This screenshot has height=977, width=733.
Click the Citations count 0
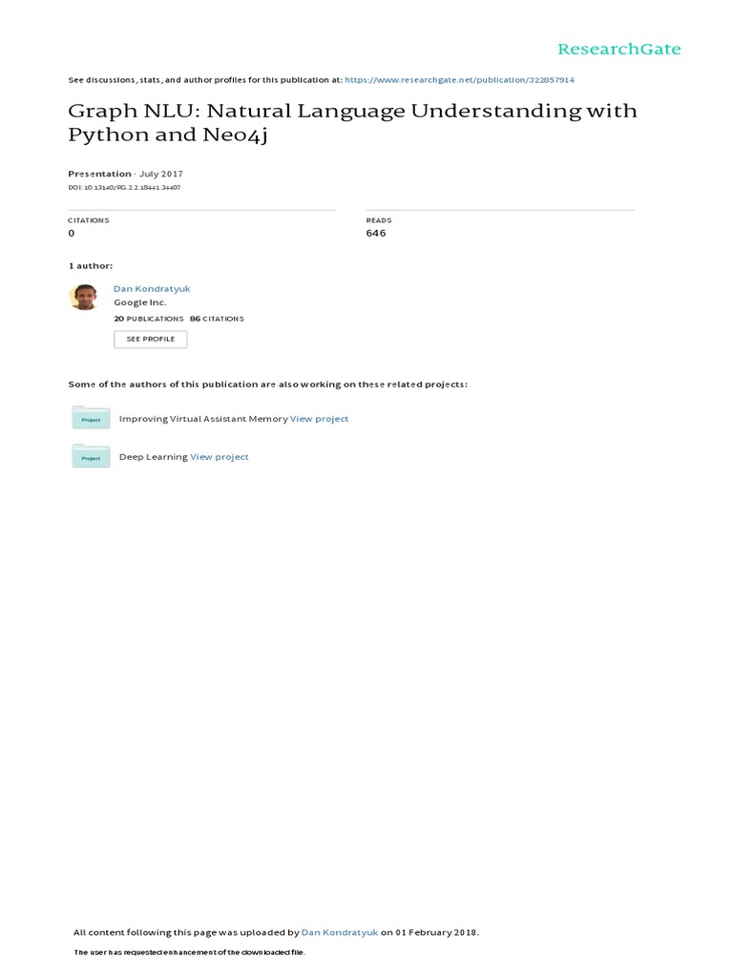72,234
